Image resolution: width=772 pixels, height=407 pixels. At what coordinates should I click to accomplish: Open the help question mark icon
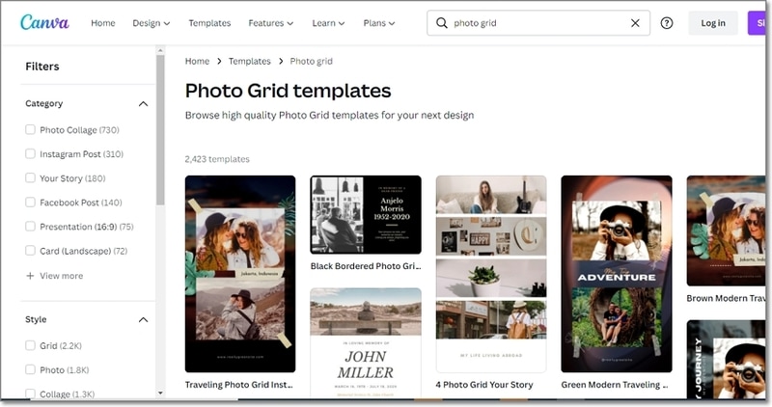point(667,23)
